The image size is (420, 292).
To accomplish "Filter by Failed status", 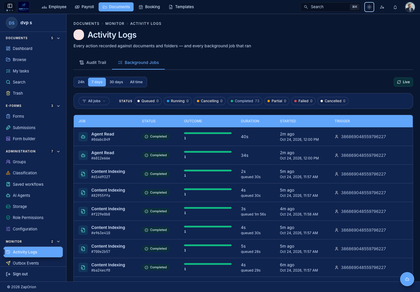I will (x=303, y=101).
